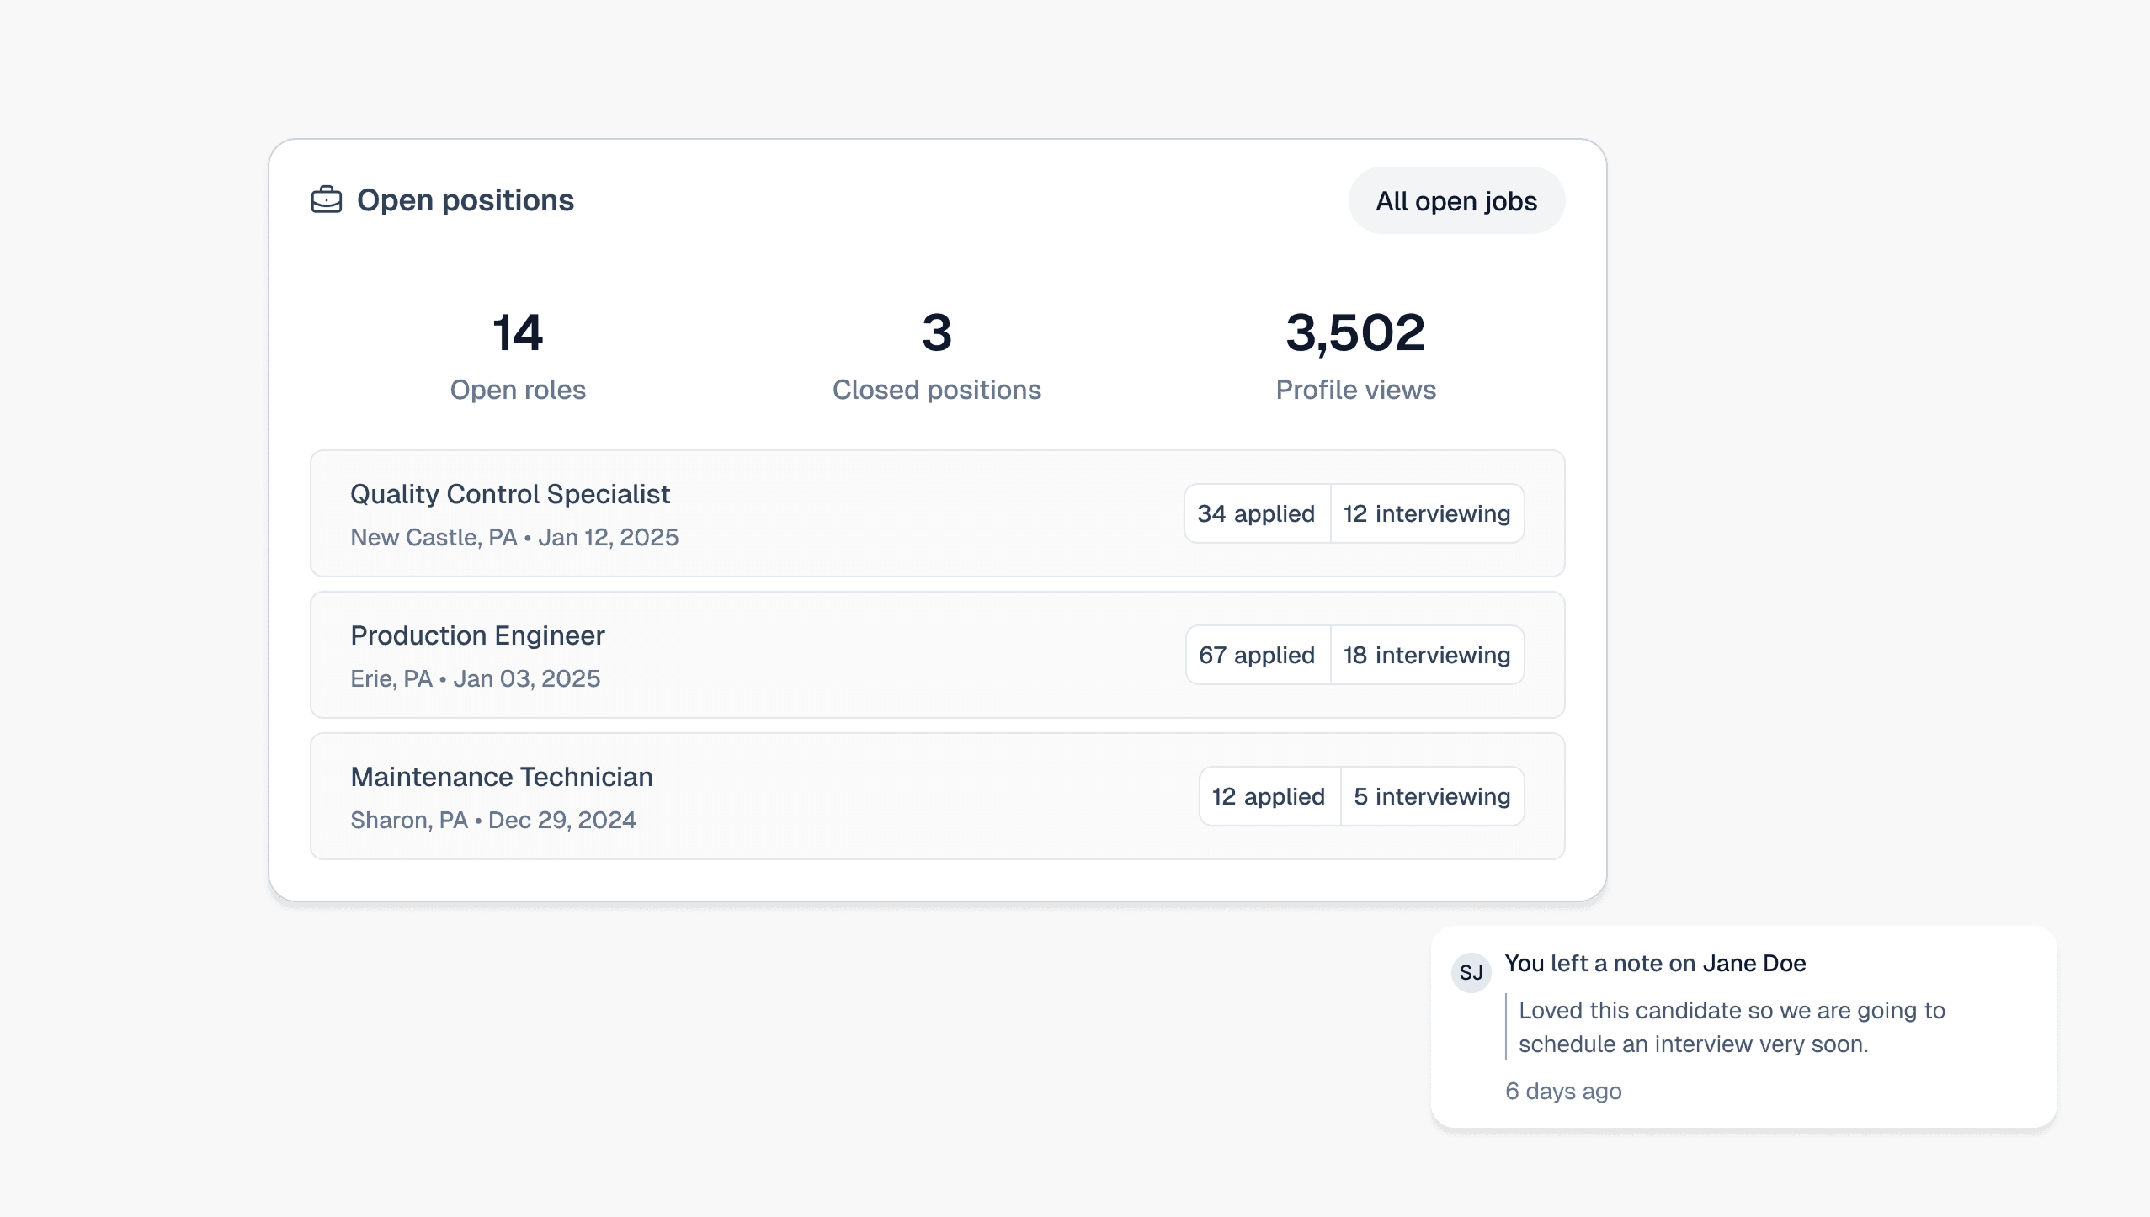Click the New Castle, PA location line
Image resolution: width=2150 pixels, height=1217 pixels.
point(514,537)
